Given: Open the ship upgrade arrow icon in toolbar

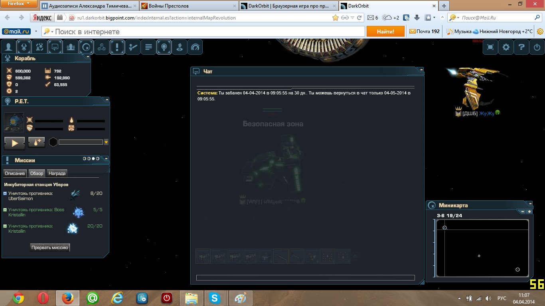Looking at the screenshot, I should 133,47.
